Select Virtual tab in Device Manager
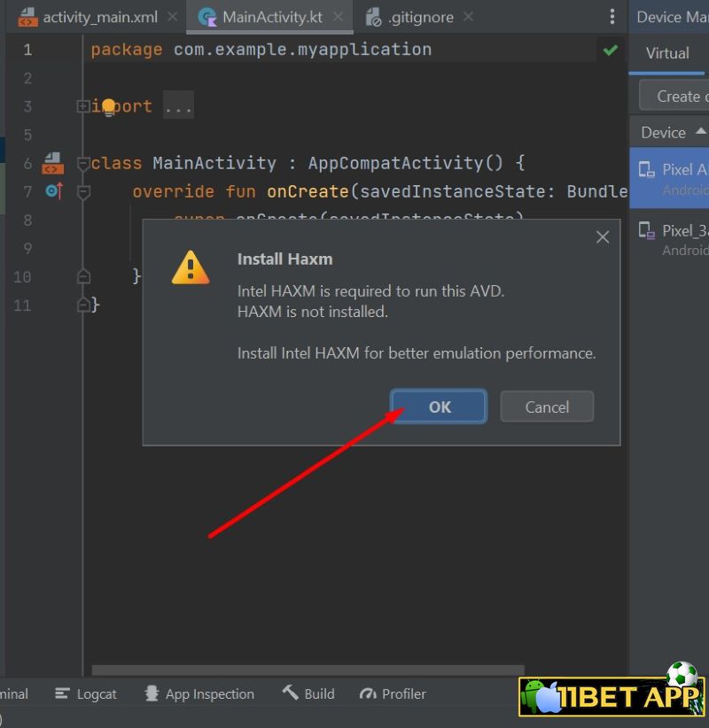The width and height of the screenshot is (709, 728). pos(667,53)
